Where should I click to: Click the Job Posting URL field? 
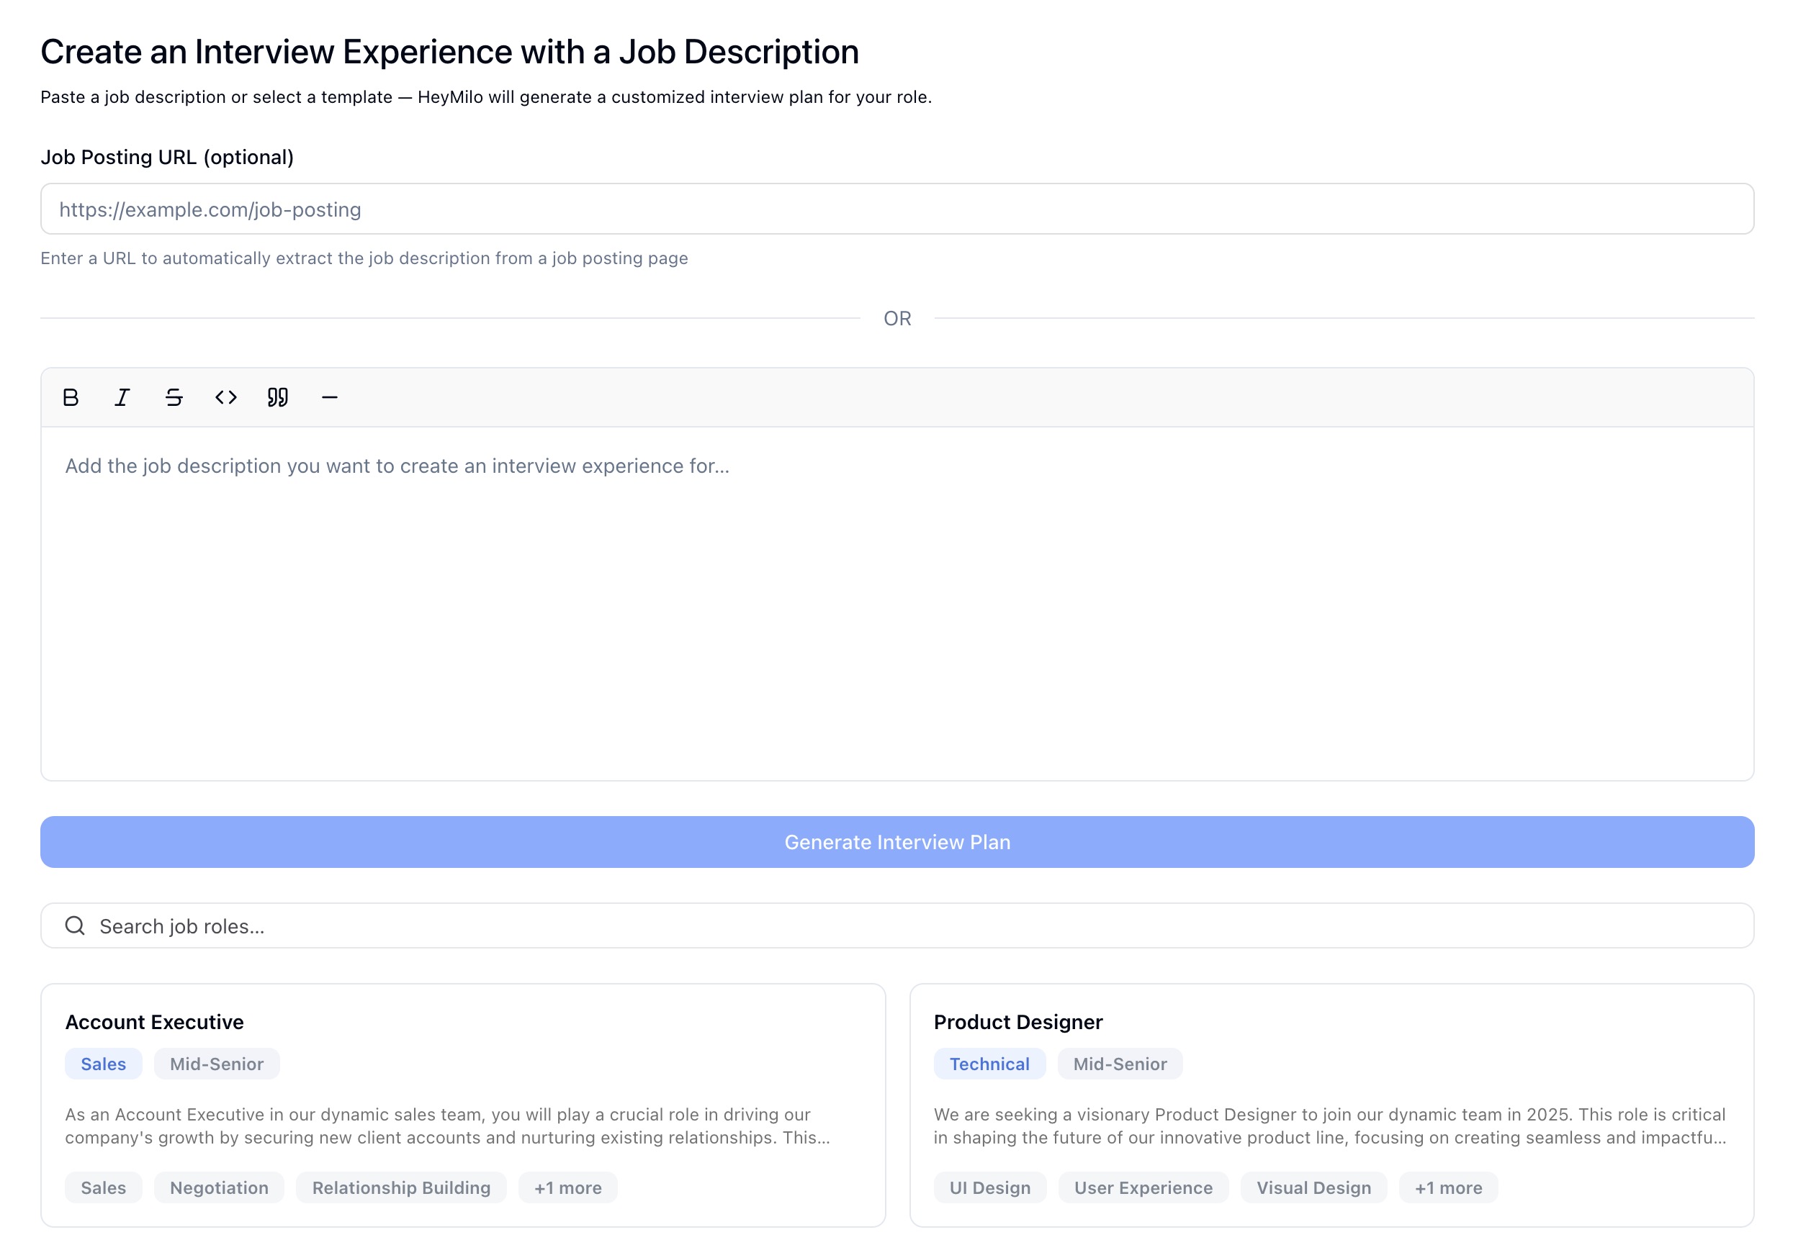pyautogui.click(x=896, y=209)
